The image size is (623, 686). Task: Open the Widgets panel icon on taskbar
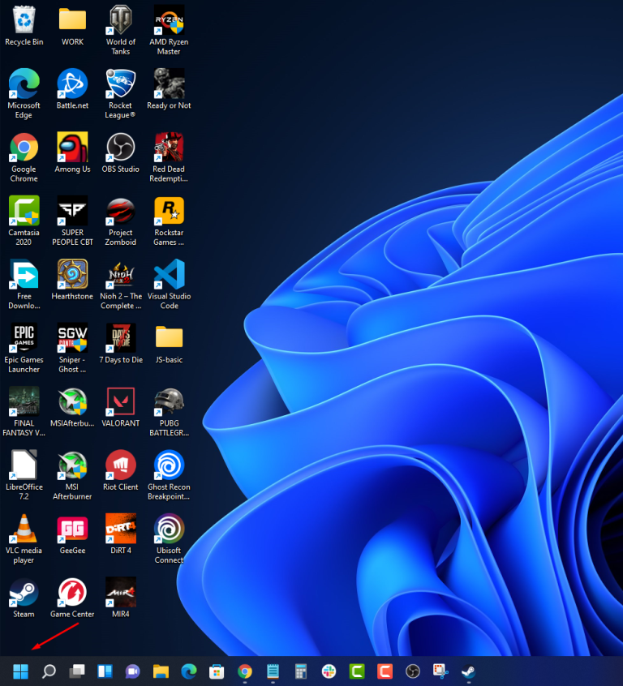coord(105,671)
